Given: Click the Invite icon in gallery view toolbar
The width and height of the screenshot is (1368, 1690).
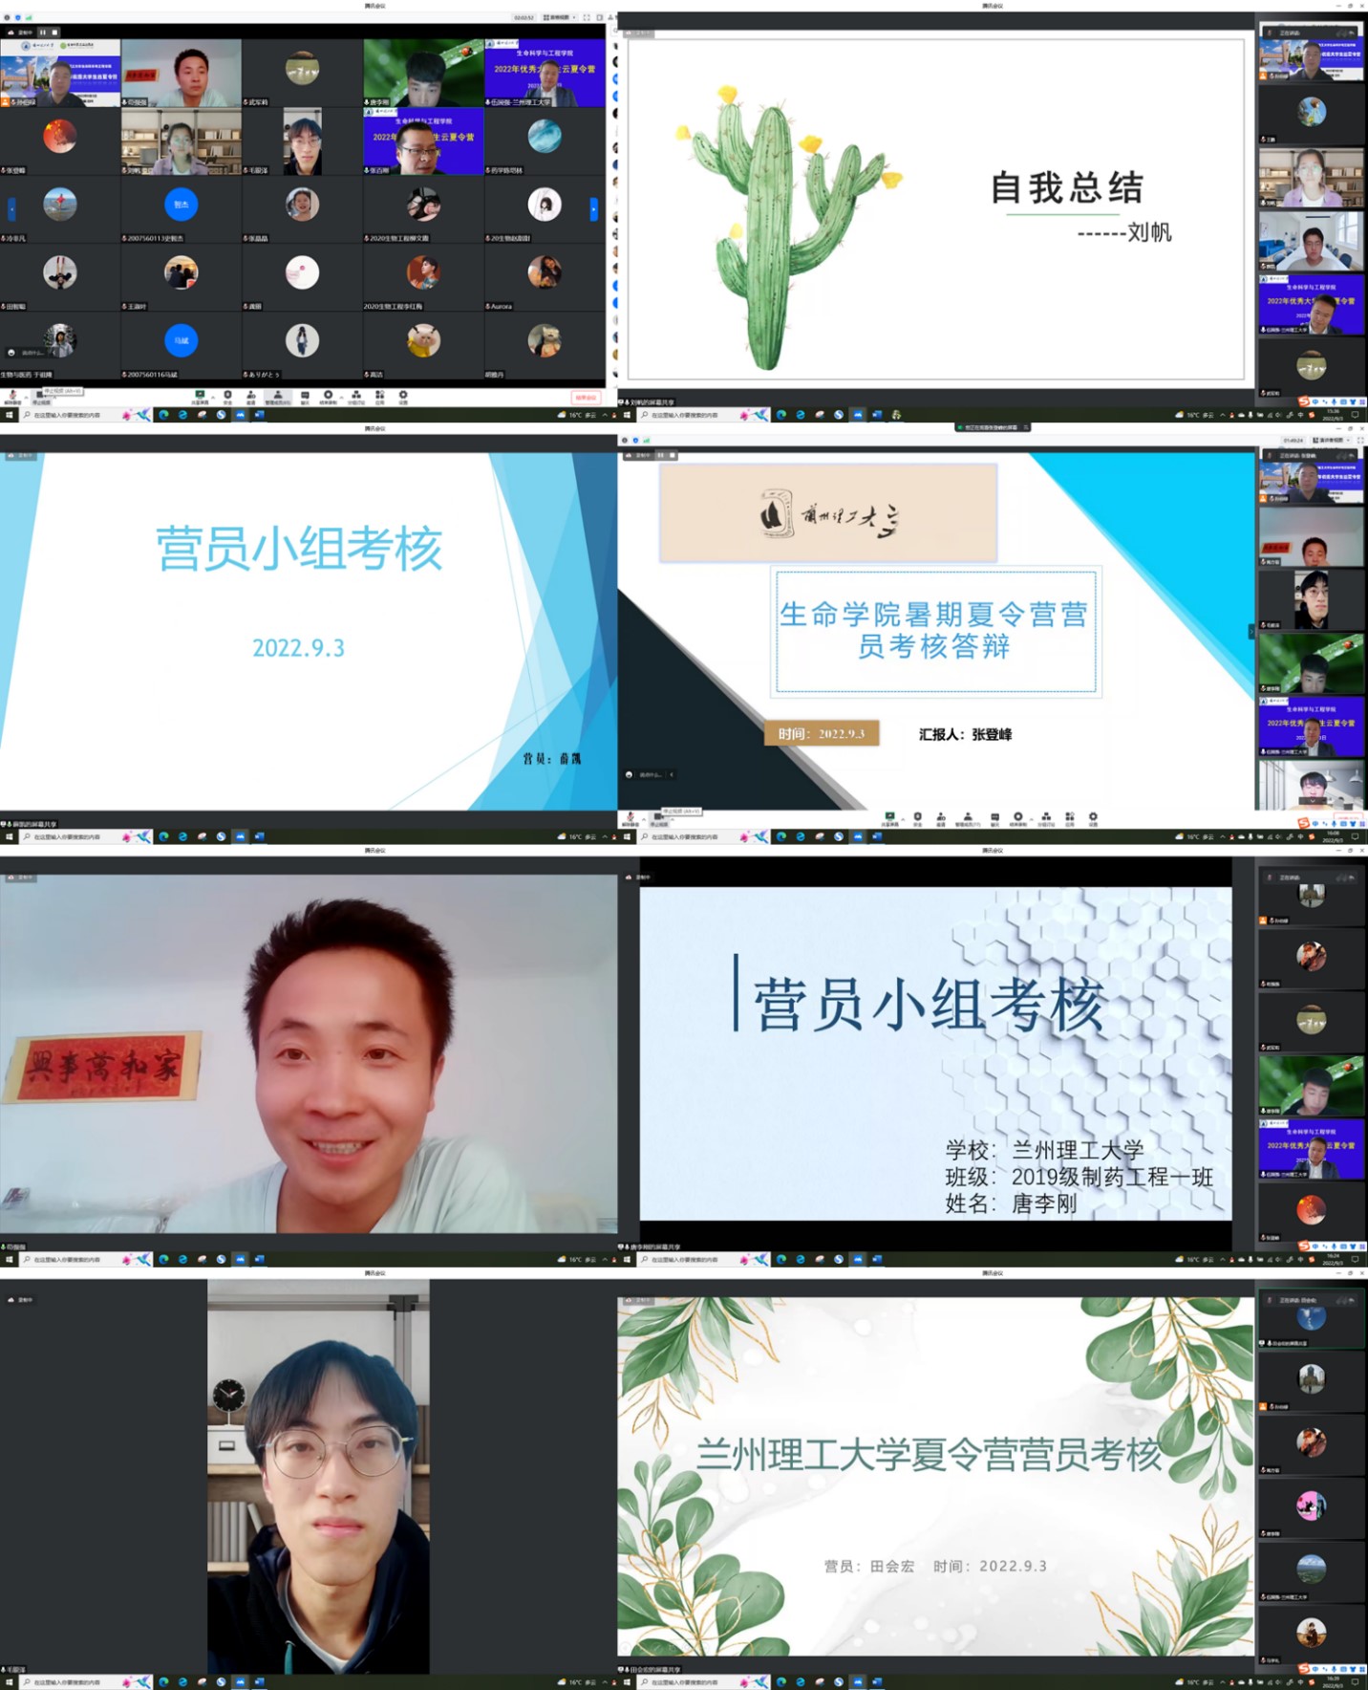Looking at the screenshot, I should [250, 396].
